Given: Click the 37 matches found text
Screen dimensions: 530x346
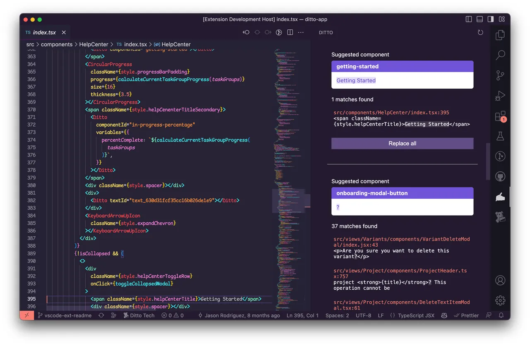Looking at the screenshot, I should tap(354, 226).
